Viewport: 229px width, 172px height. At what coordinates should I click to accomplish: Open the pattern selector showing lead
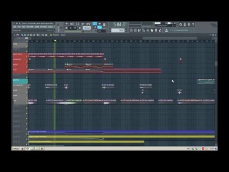(x=118, y=30)
